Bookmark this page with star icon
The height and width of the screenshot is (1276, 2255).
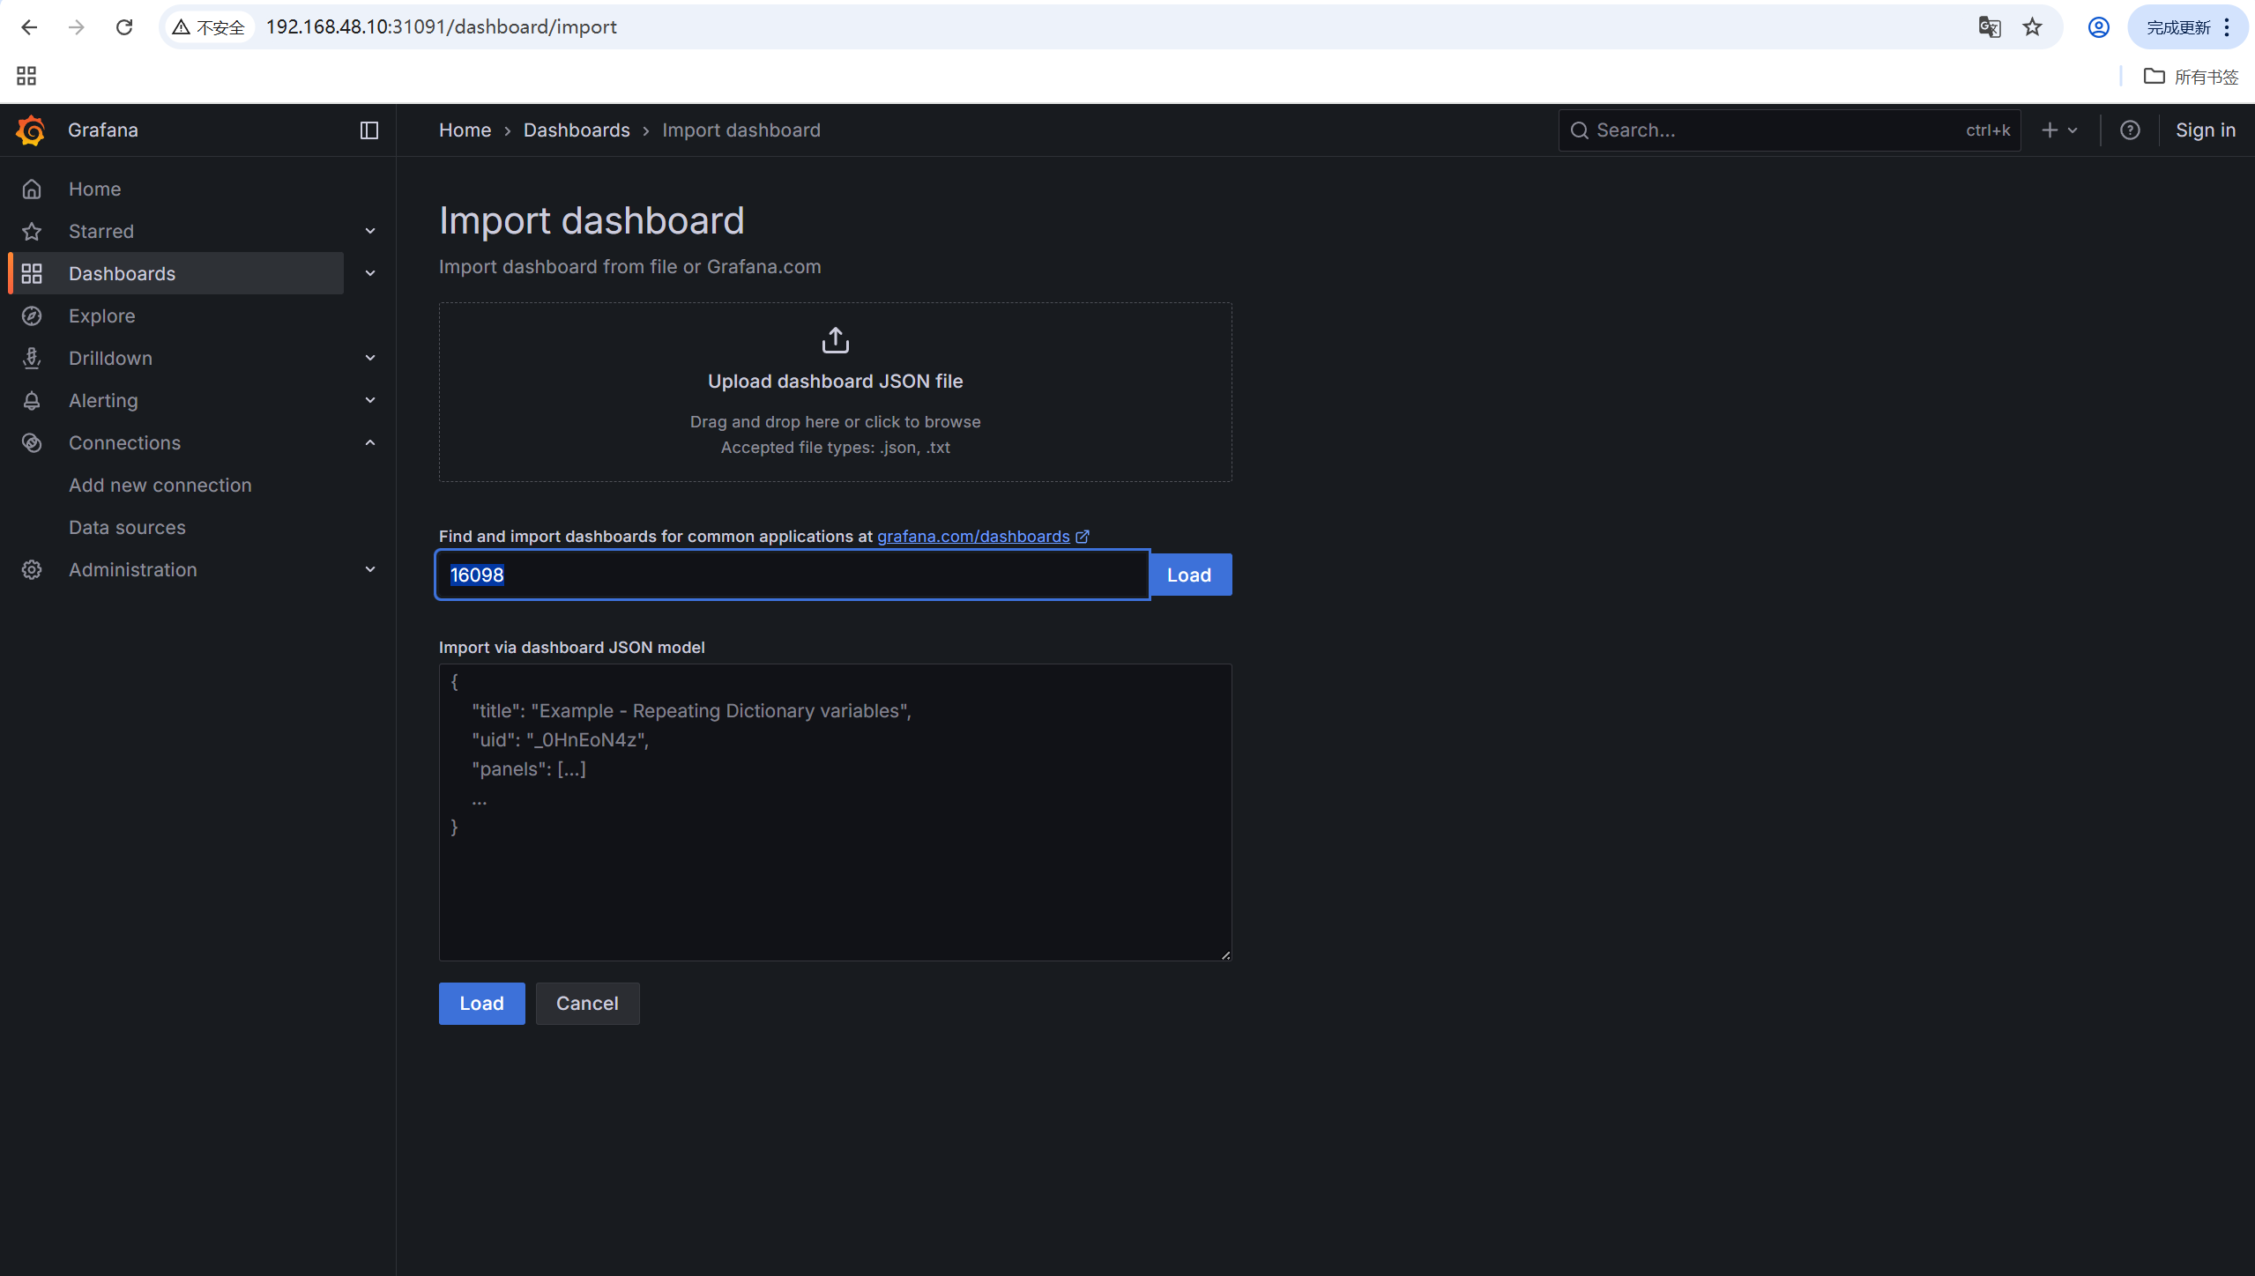click(2032, 27)
